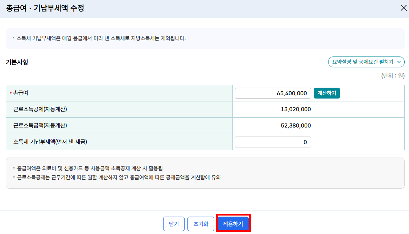
Task: Click the 계산하기 button to calculate salary
Action: point(326,93)
